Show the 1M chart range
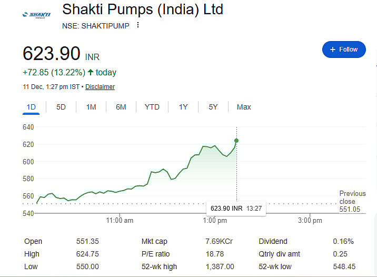This screenshot has height=277, width=377. pos(91,107)
